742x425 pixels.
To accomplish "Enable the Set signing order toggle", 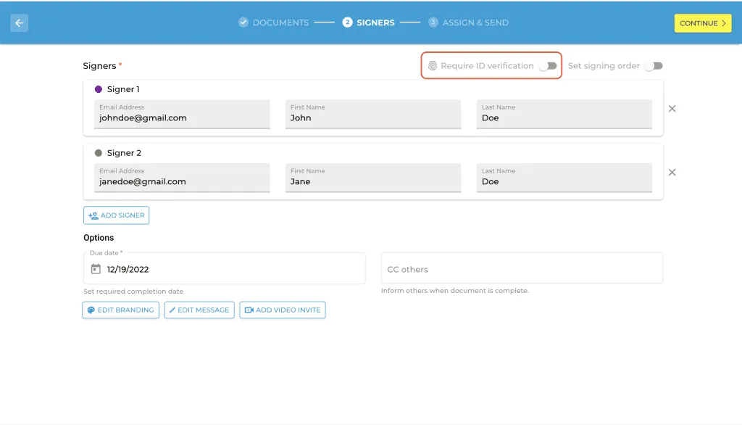I will [x=653, y=65].
